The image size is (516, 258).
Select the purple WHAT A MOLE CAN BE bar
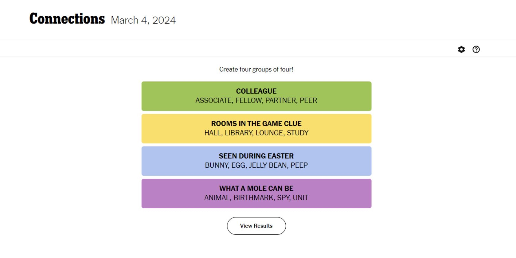(256, 193)
